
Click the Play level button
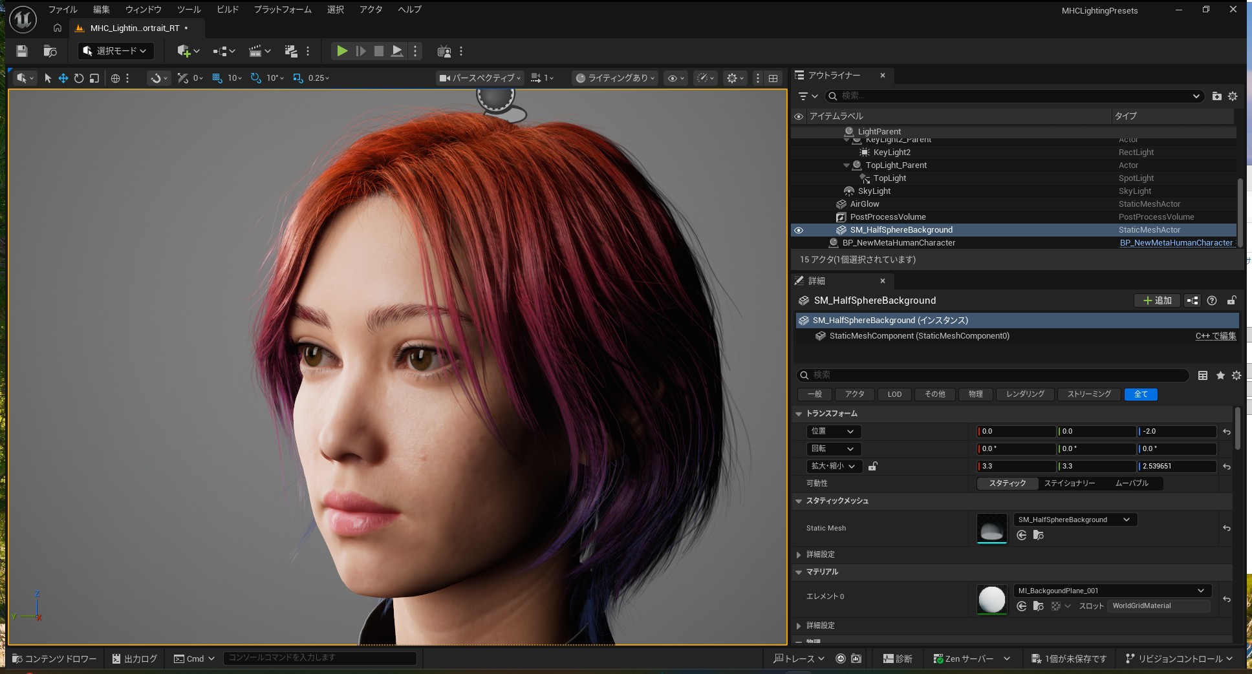(342, 51)
